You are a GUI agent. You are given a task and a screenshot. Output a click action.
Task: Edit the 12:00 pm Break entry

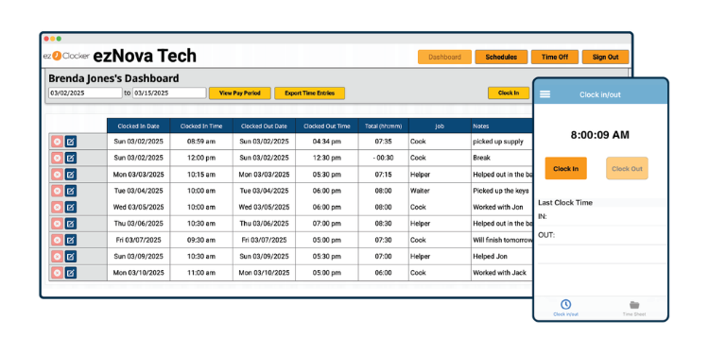71,158
